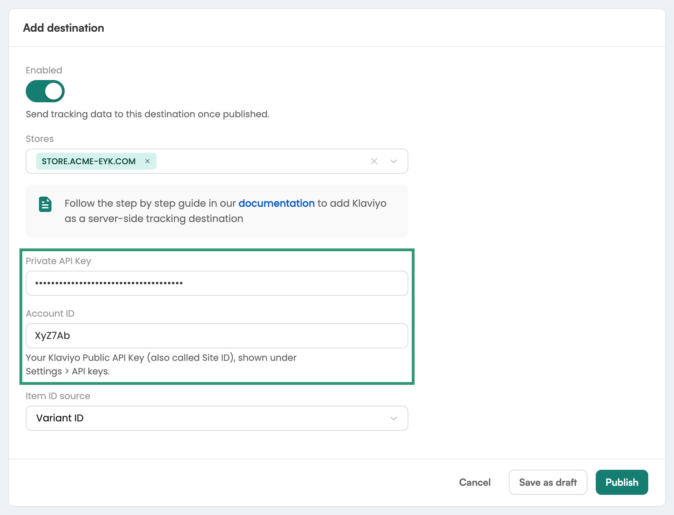Click the 'Send tracking data' description text
Viewport: 674px width, 515px height.
pos(147,114)
